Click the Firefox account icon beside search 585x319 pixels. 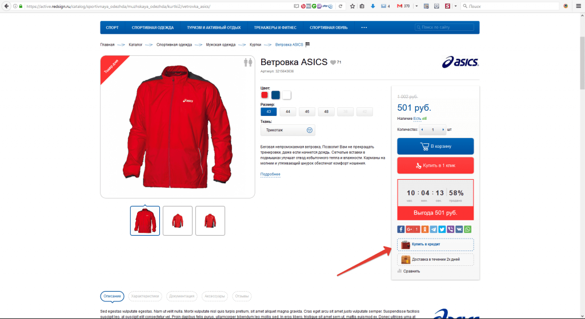click(566, 6)
